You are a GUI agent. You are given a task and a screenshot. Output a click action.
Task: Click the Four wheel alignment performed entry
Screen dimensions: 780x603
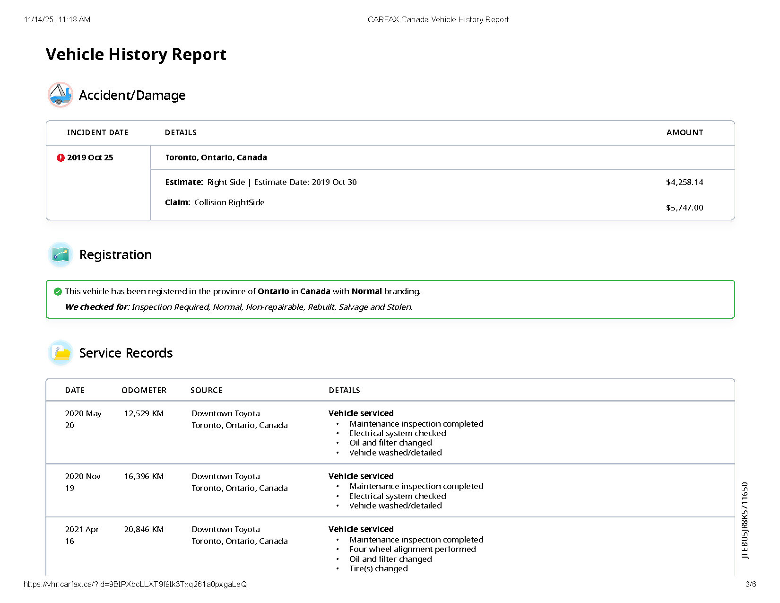pos(412,549)
